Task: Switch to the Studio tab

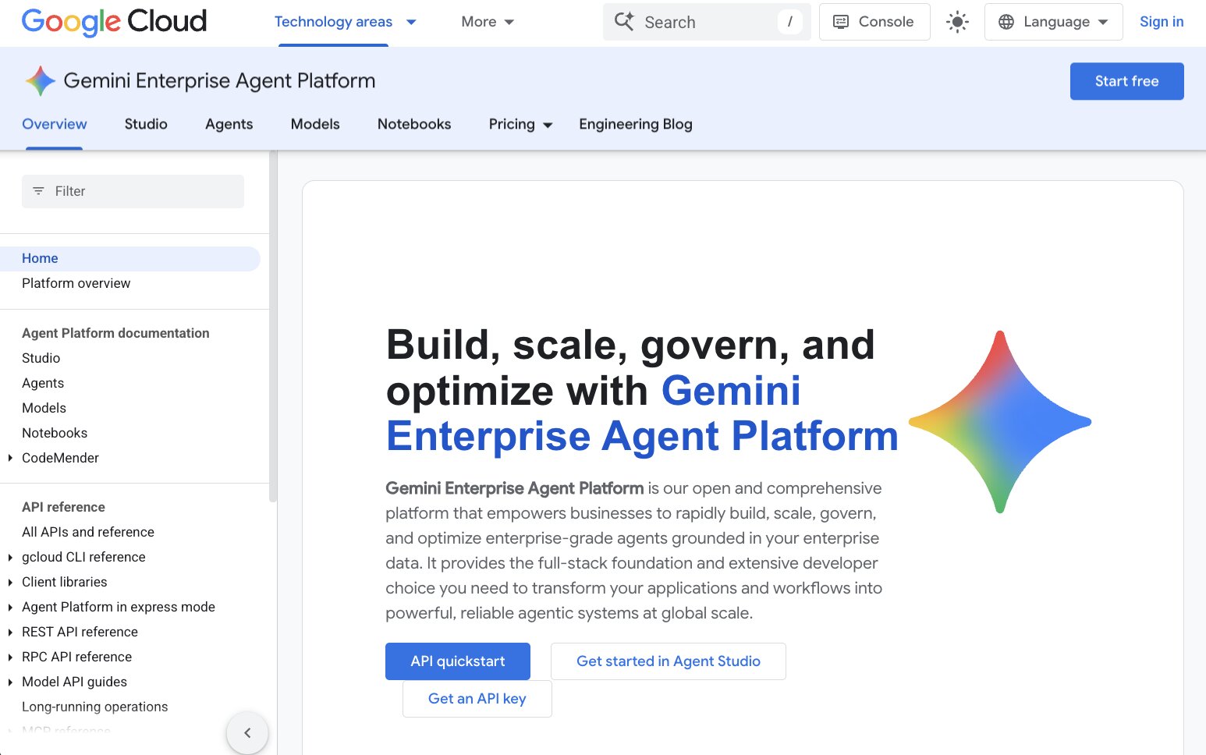Action: coord(146,124)
